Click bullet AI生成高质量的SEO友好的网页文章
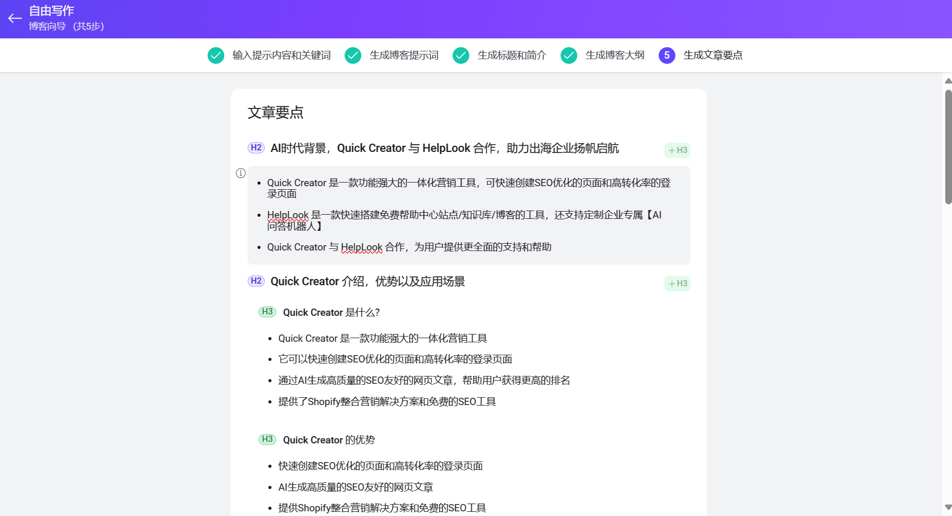 point(356,487)
